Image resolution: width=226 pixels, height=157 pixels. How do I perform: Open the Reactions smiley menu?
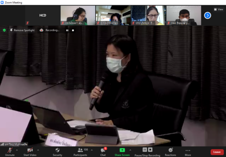pyautogui.click(x=171, y=152)
